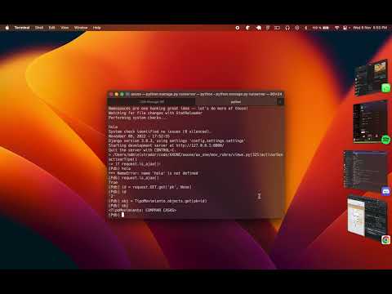
Task: Click the screen recording stop icon in menu bar
Action: tap(238, 28)
